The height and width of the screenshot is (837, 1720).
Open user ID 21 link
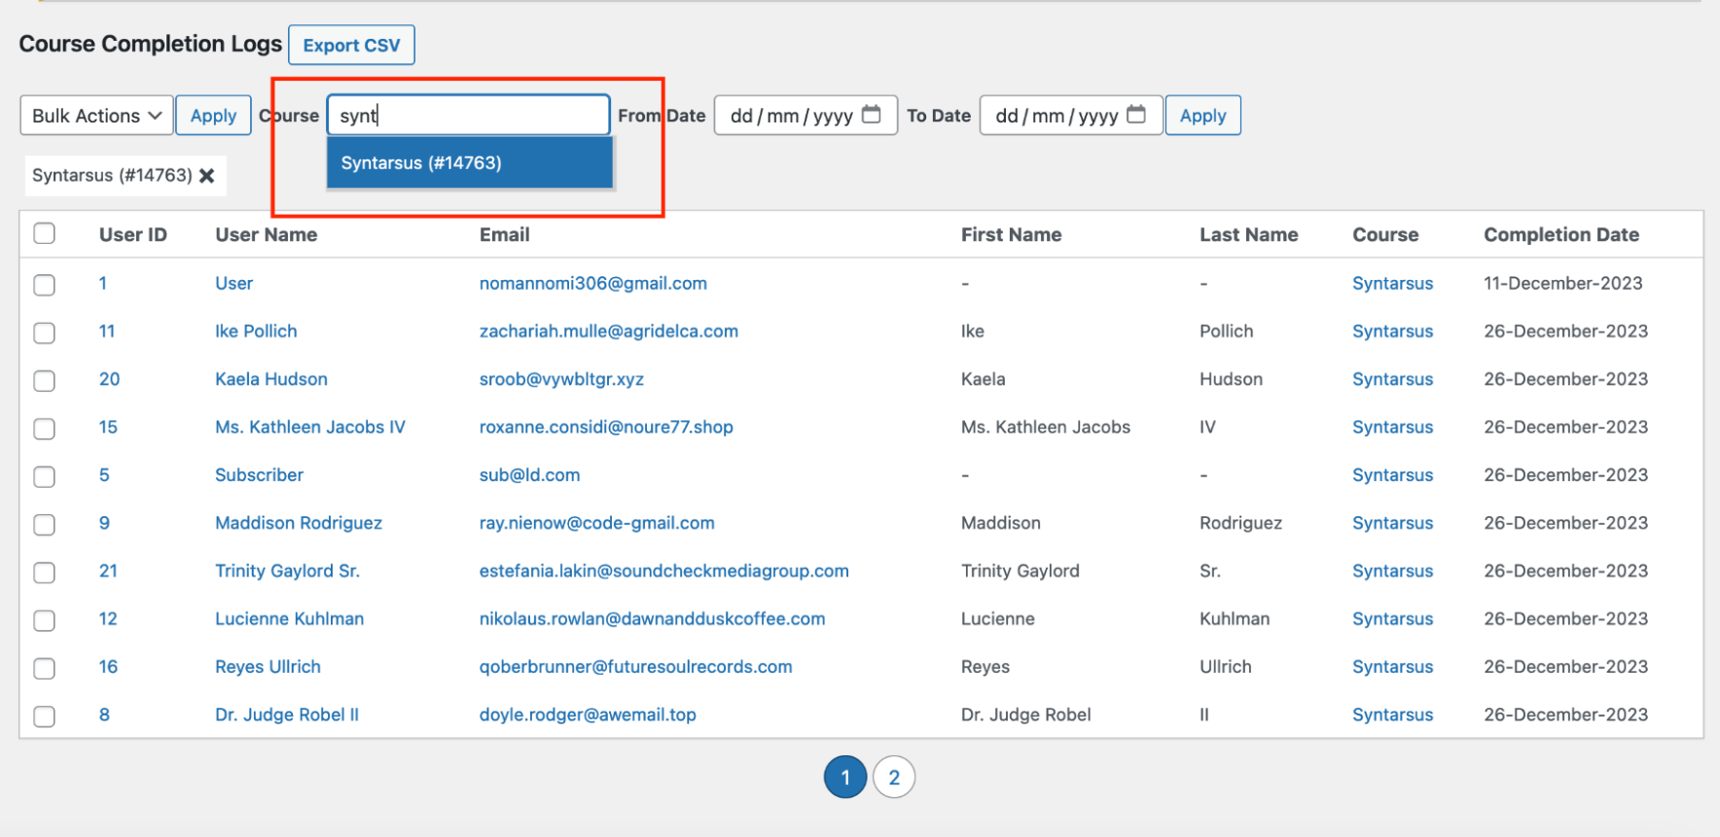pos(108,572)
